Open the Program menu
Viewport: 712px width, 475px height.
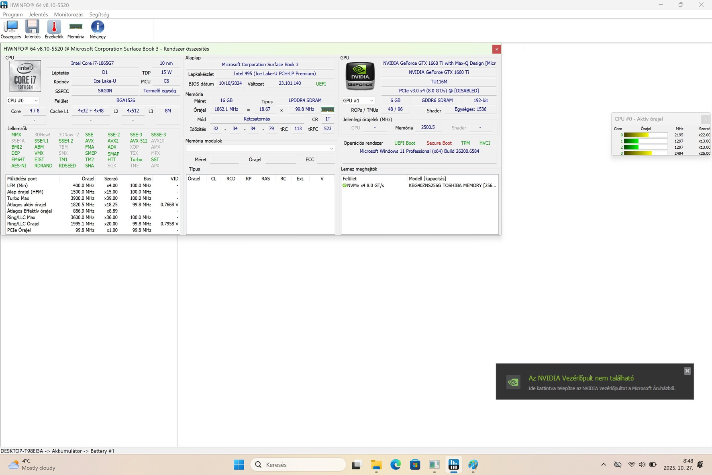13,14
